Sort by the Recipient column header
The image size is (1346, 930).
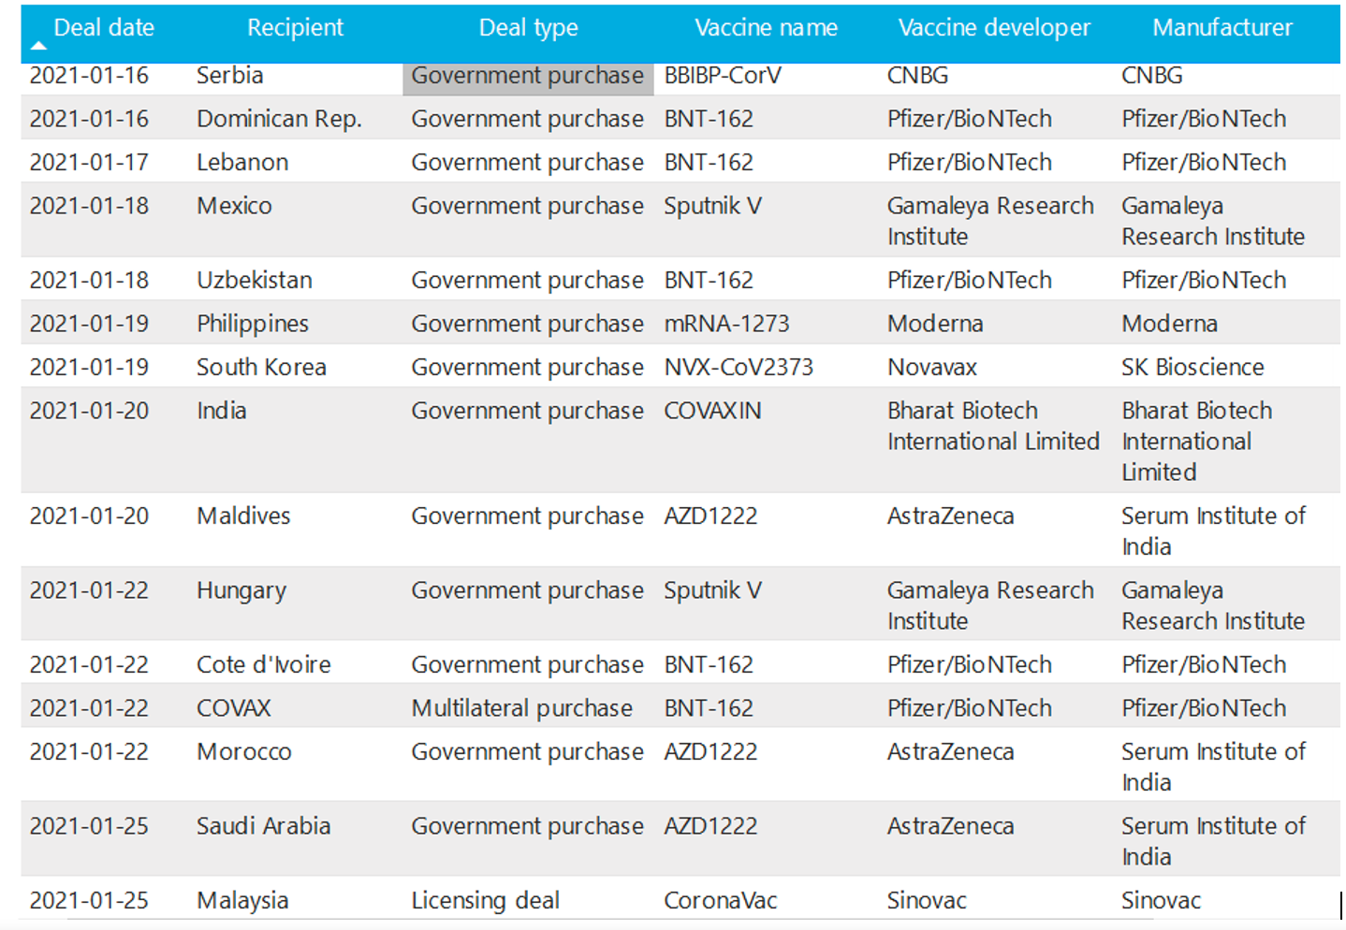[295, 28]
